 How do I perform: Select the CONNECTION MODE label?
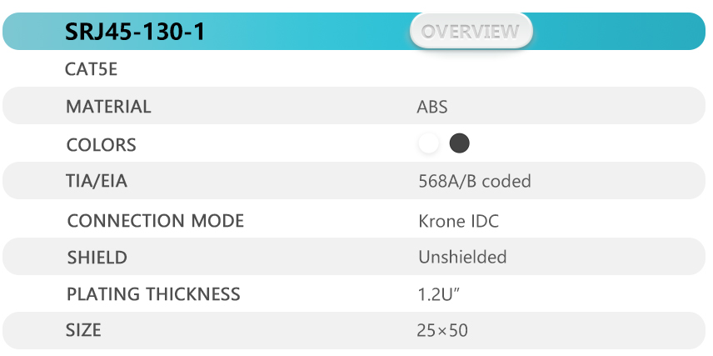click(x=156, y=221)
